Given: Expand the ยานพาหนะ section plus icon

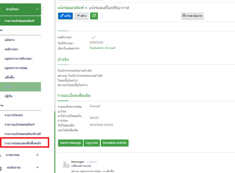Looking at the screenshot, I should point(37,155).
